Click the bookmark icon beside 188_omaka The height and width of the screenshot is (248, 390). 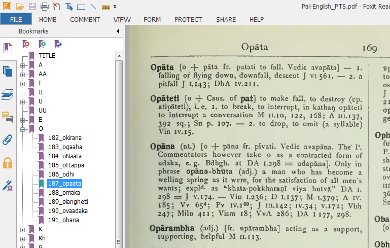tap(41, 193)
